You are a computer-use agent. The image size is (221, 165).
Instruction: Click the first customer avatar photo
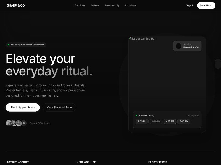(9, 123)
